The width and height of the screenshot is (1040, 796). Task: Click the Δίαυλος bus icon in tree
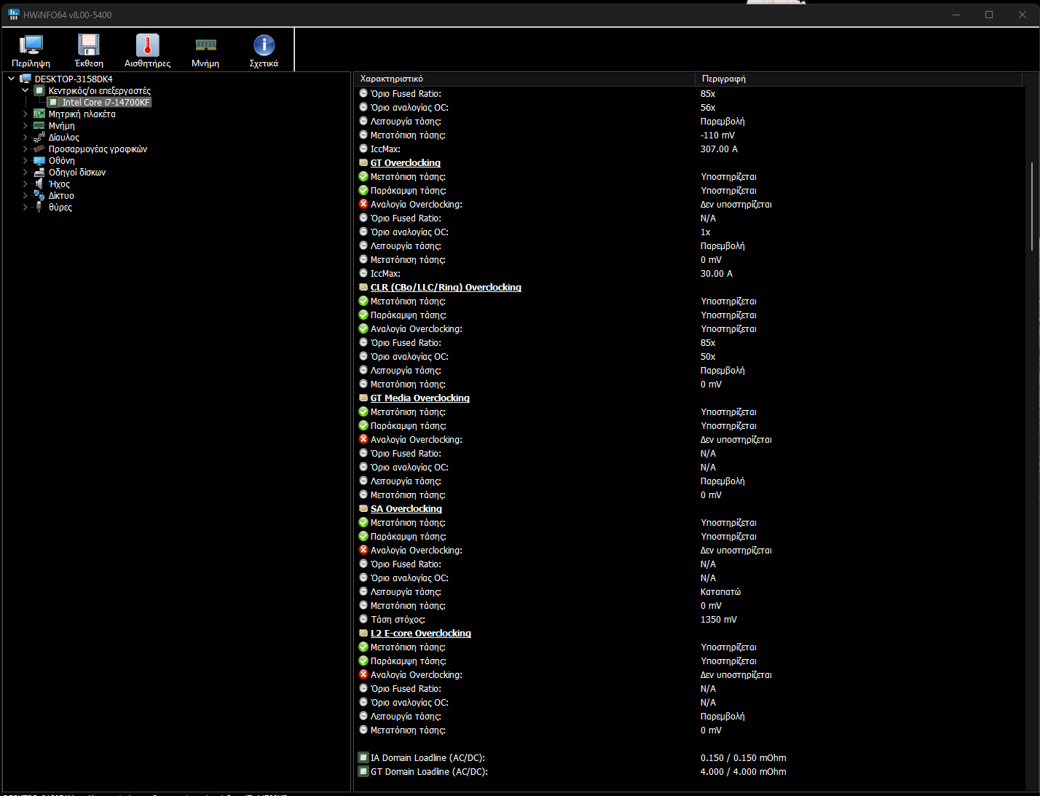pos(39,137)
